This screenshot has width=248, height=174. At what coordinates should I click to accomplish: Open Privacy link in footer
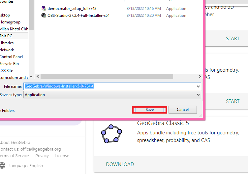[x=42, y=156]
